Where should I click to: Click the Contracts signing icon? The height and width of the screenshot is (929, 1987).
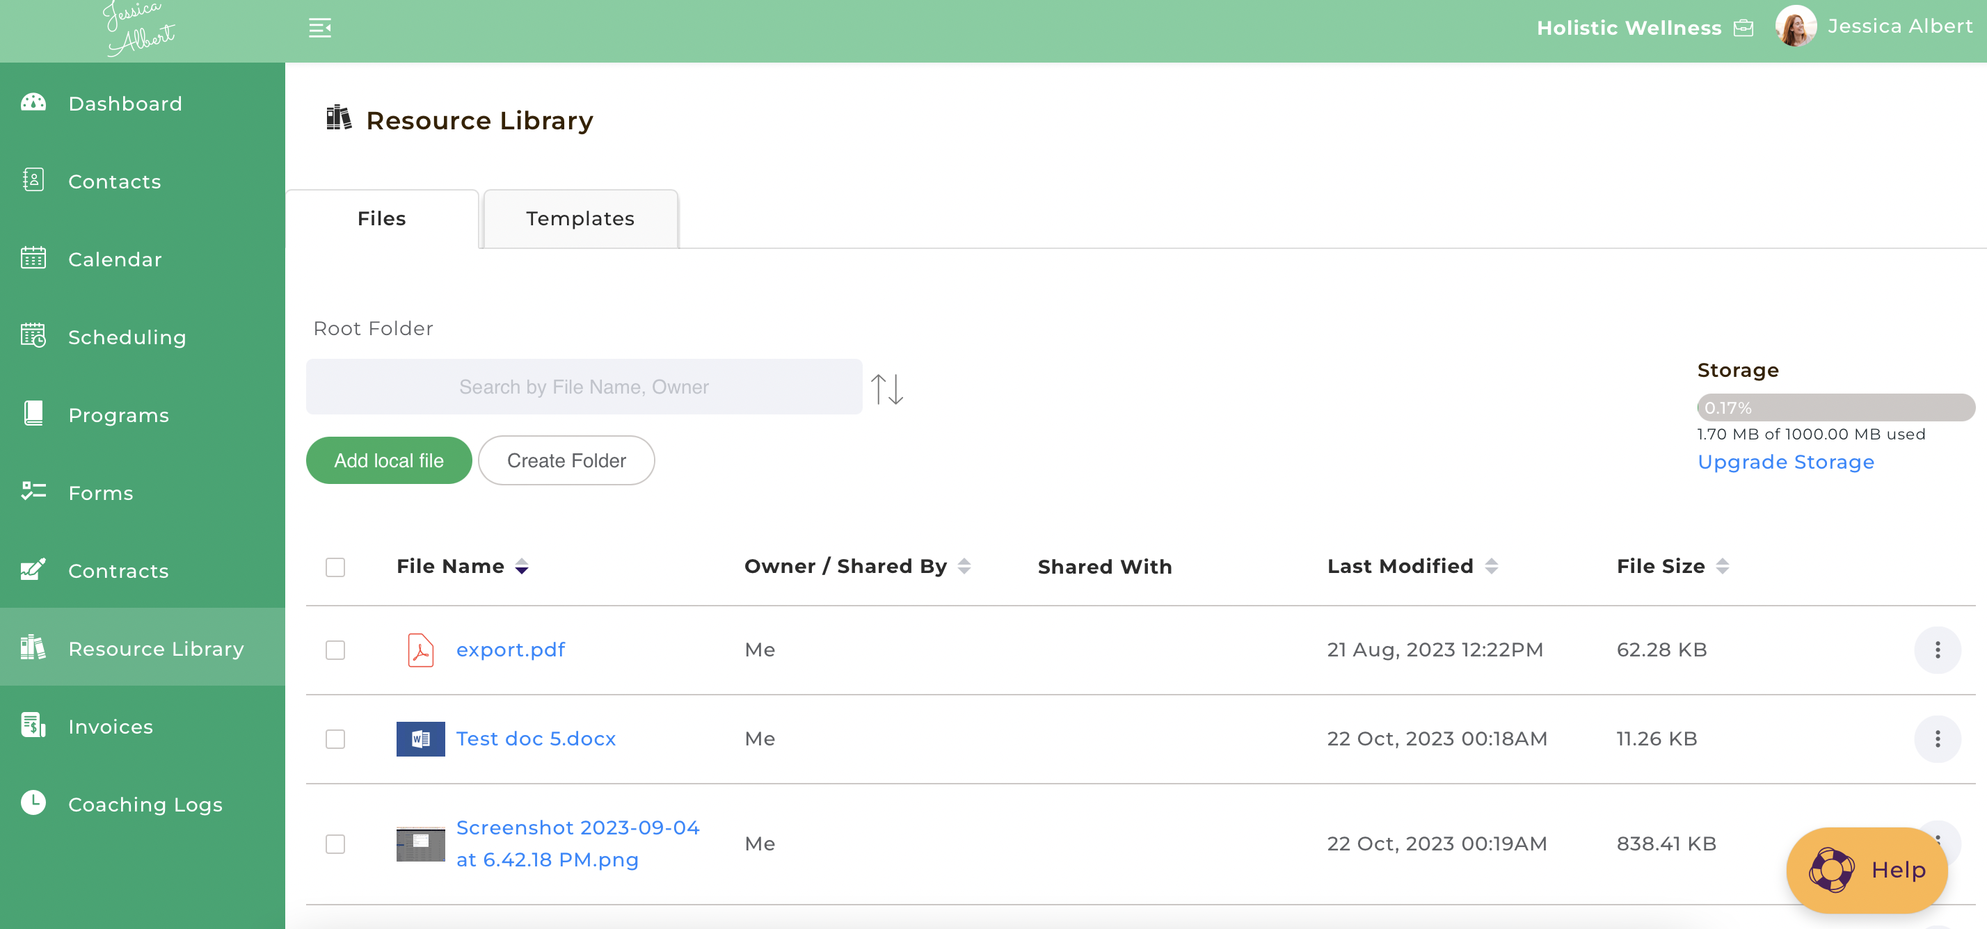pos(33,569)
